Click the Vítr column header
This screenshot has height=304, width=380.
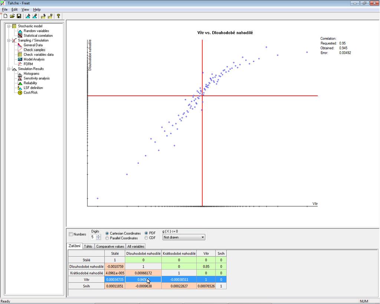(x=206, y=254)
